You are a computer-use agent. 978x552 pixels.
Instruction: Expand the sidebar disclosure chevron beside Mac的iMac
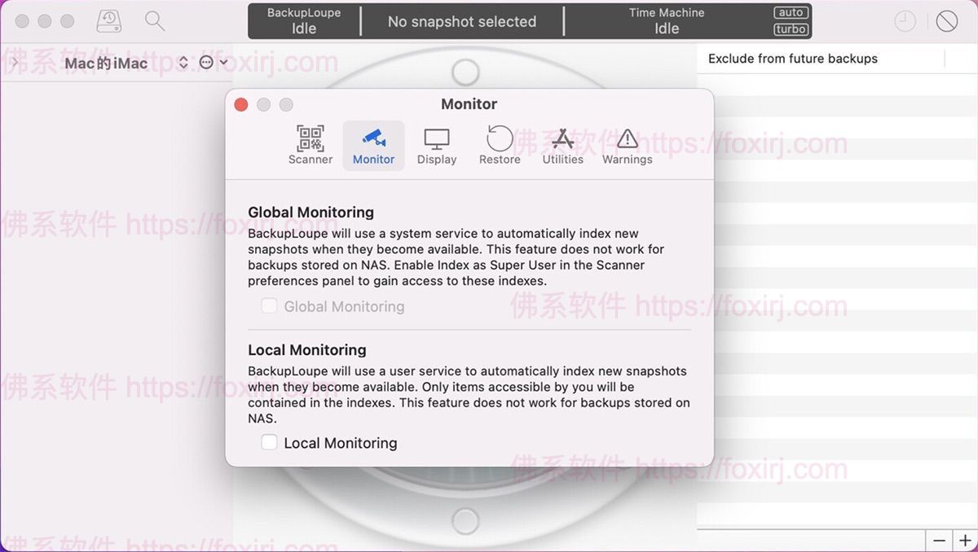tap(14, 62)
